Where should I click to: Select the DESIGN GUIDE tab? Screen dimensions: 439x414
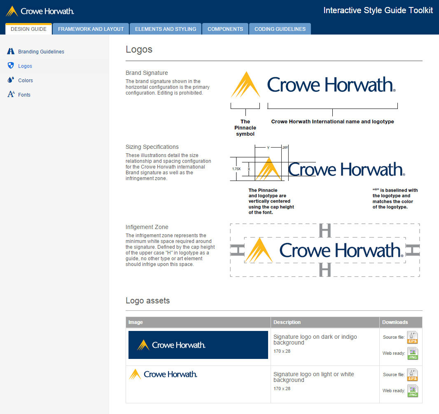(x=28, y=29)
